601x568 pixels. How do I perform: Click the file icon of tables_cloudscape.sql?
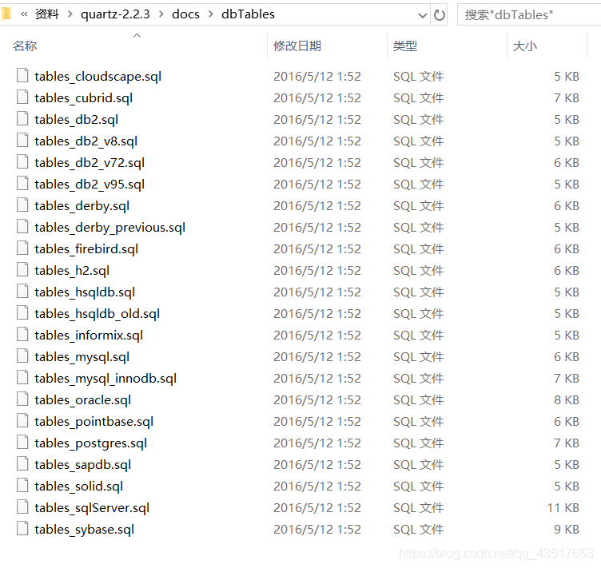tap(22, 75)
